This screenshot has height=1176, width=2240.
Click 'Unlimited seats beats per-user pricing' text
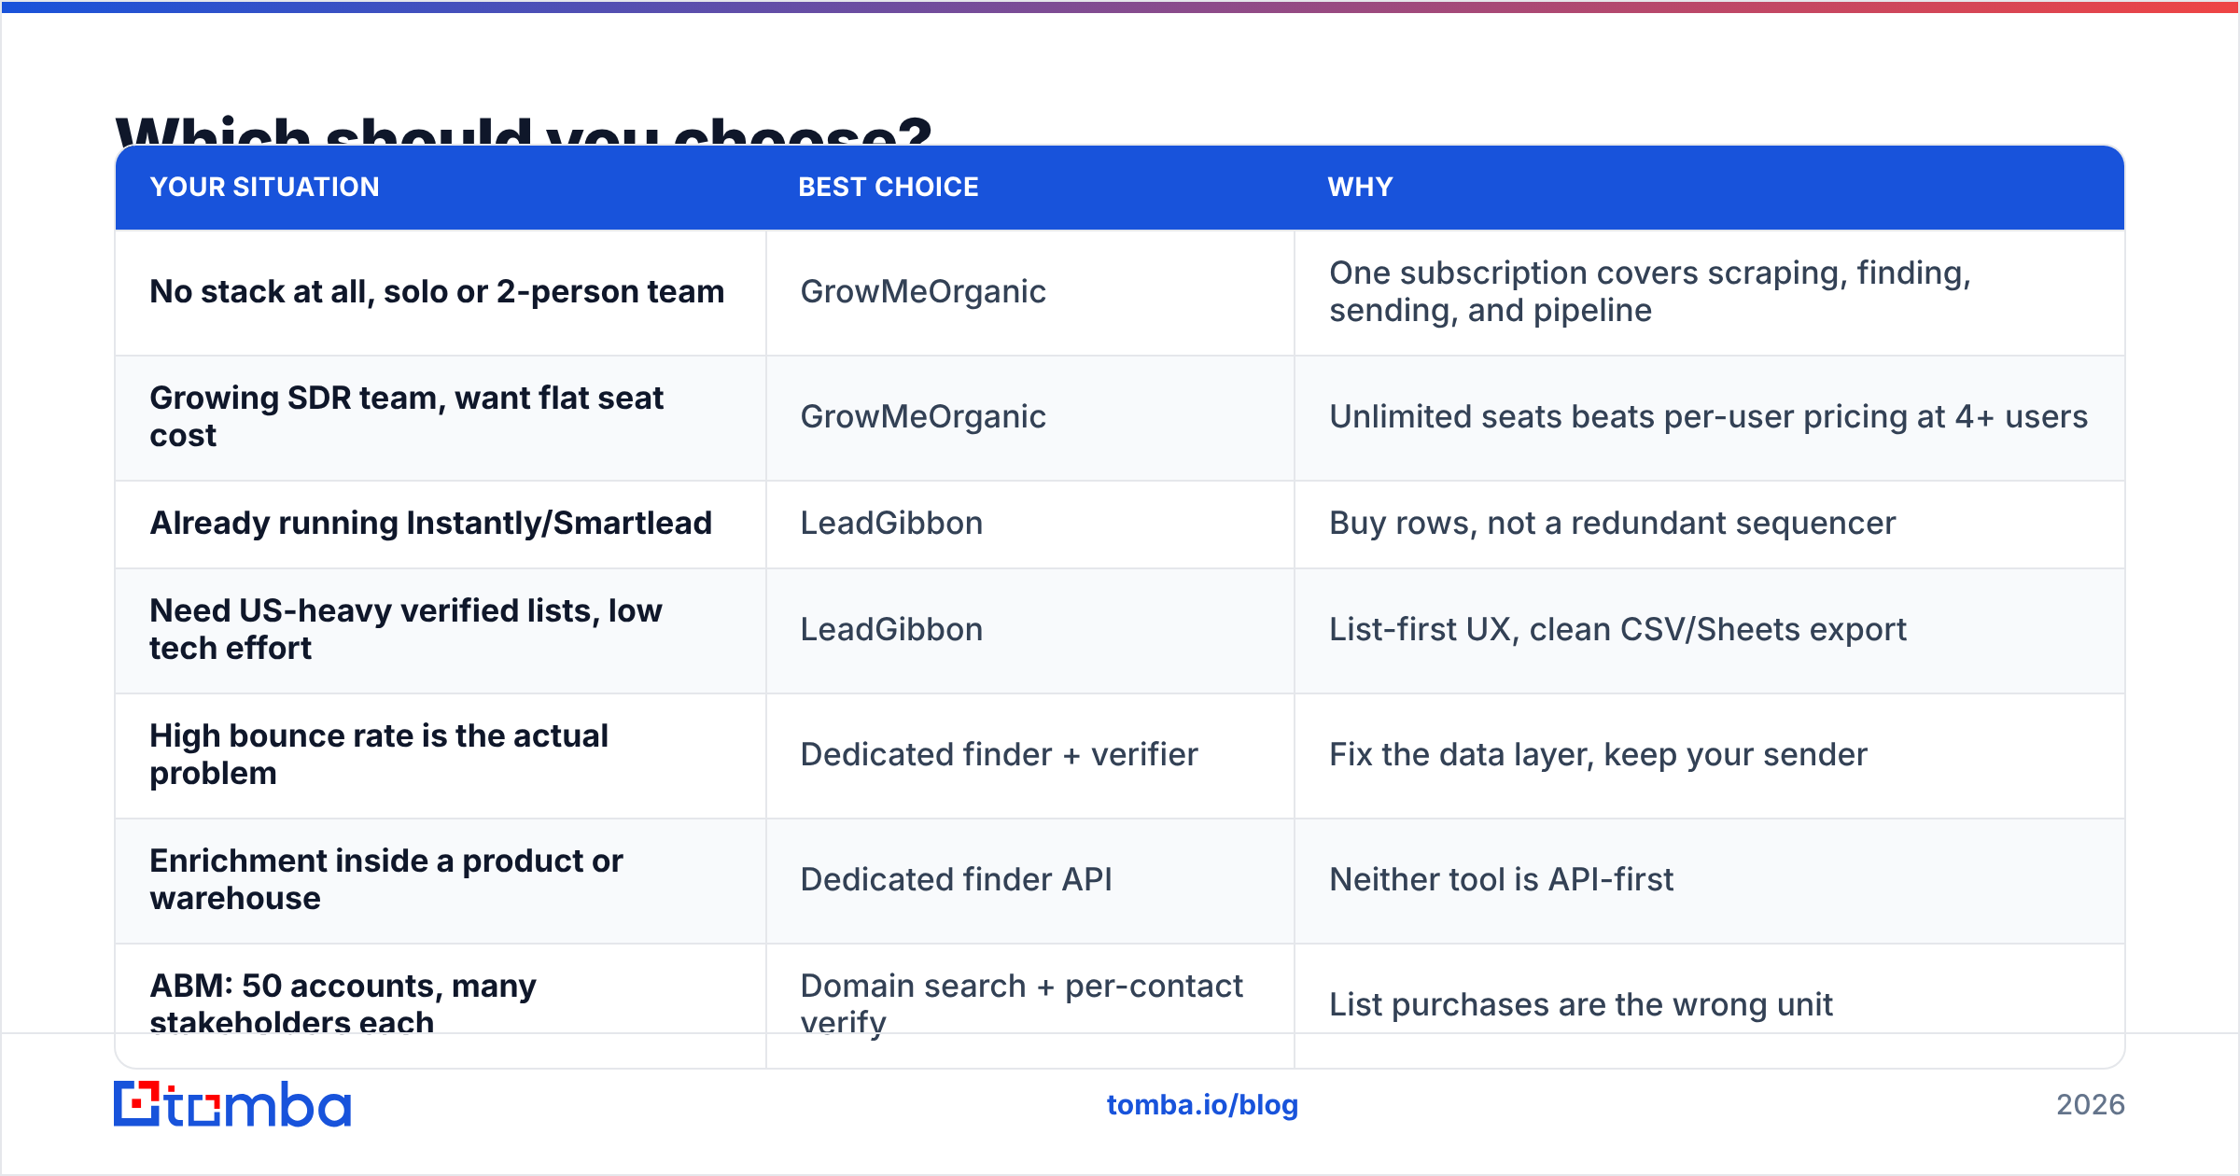click(x=1708, y=417)
